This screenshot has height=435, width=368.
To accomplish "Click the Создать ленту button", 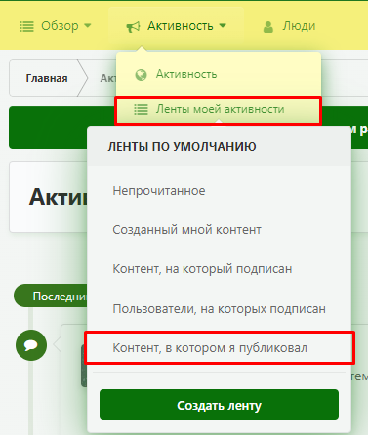I will tap(219, 405).
